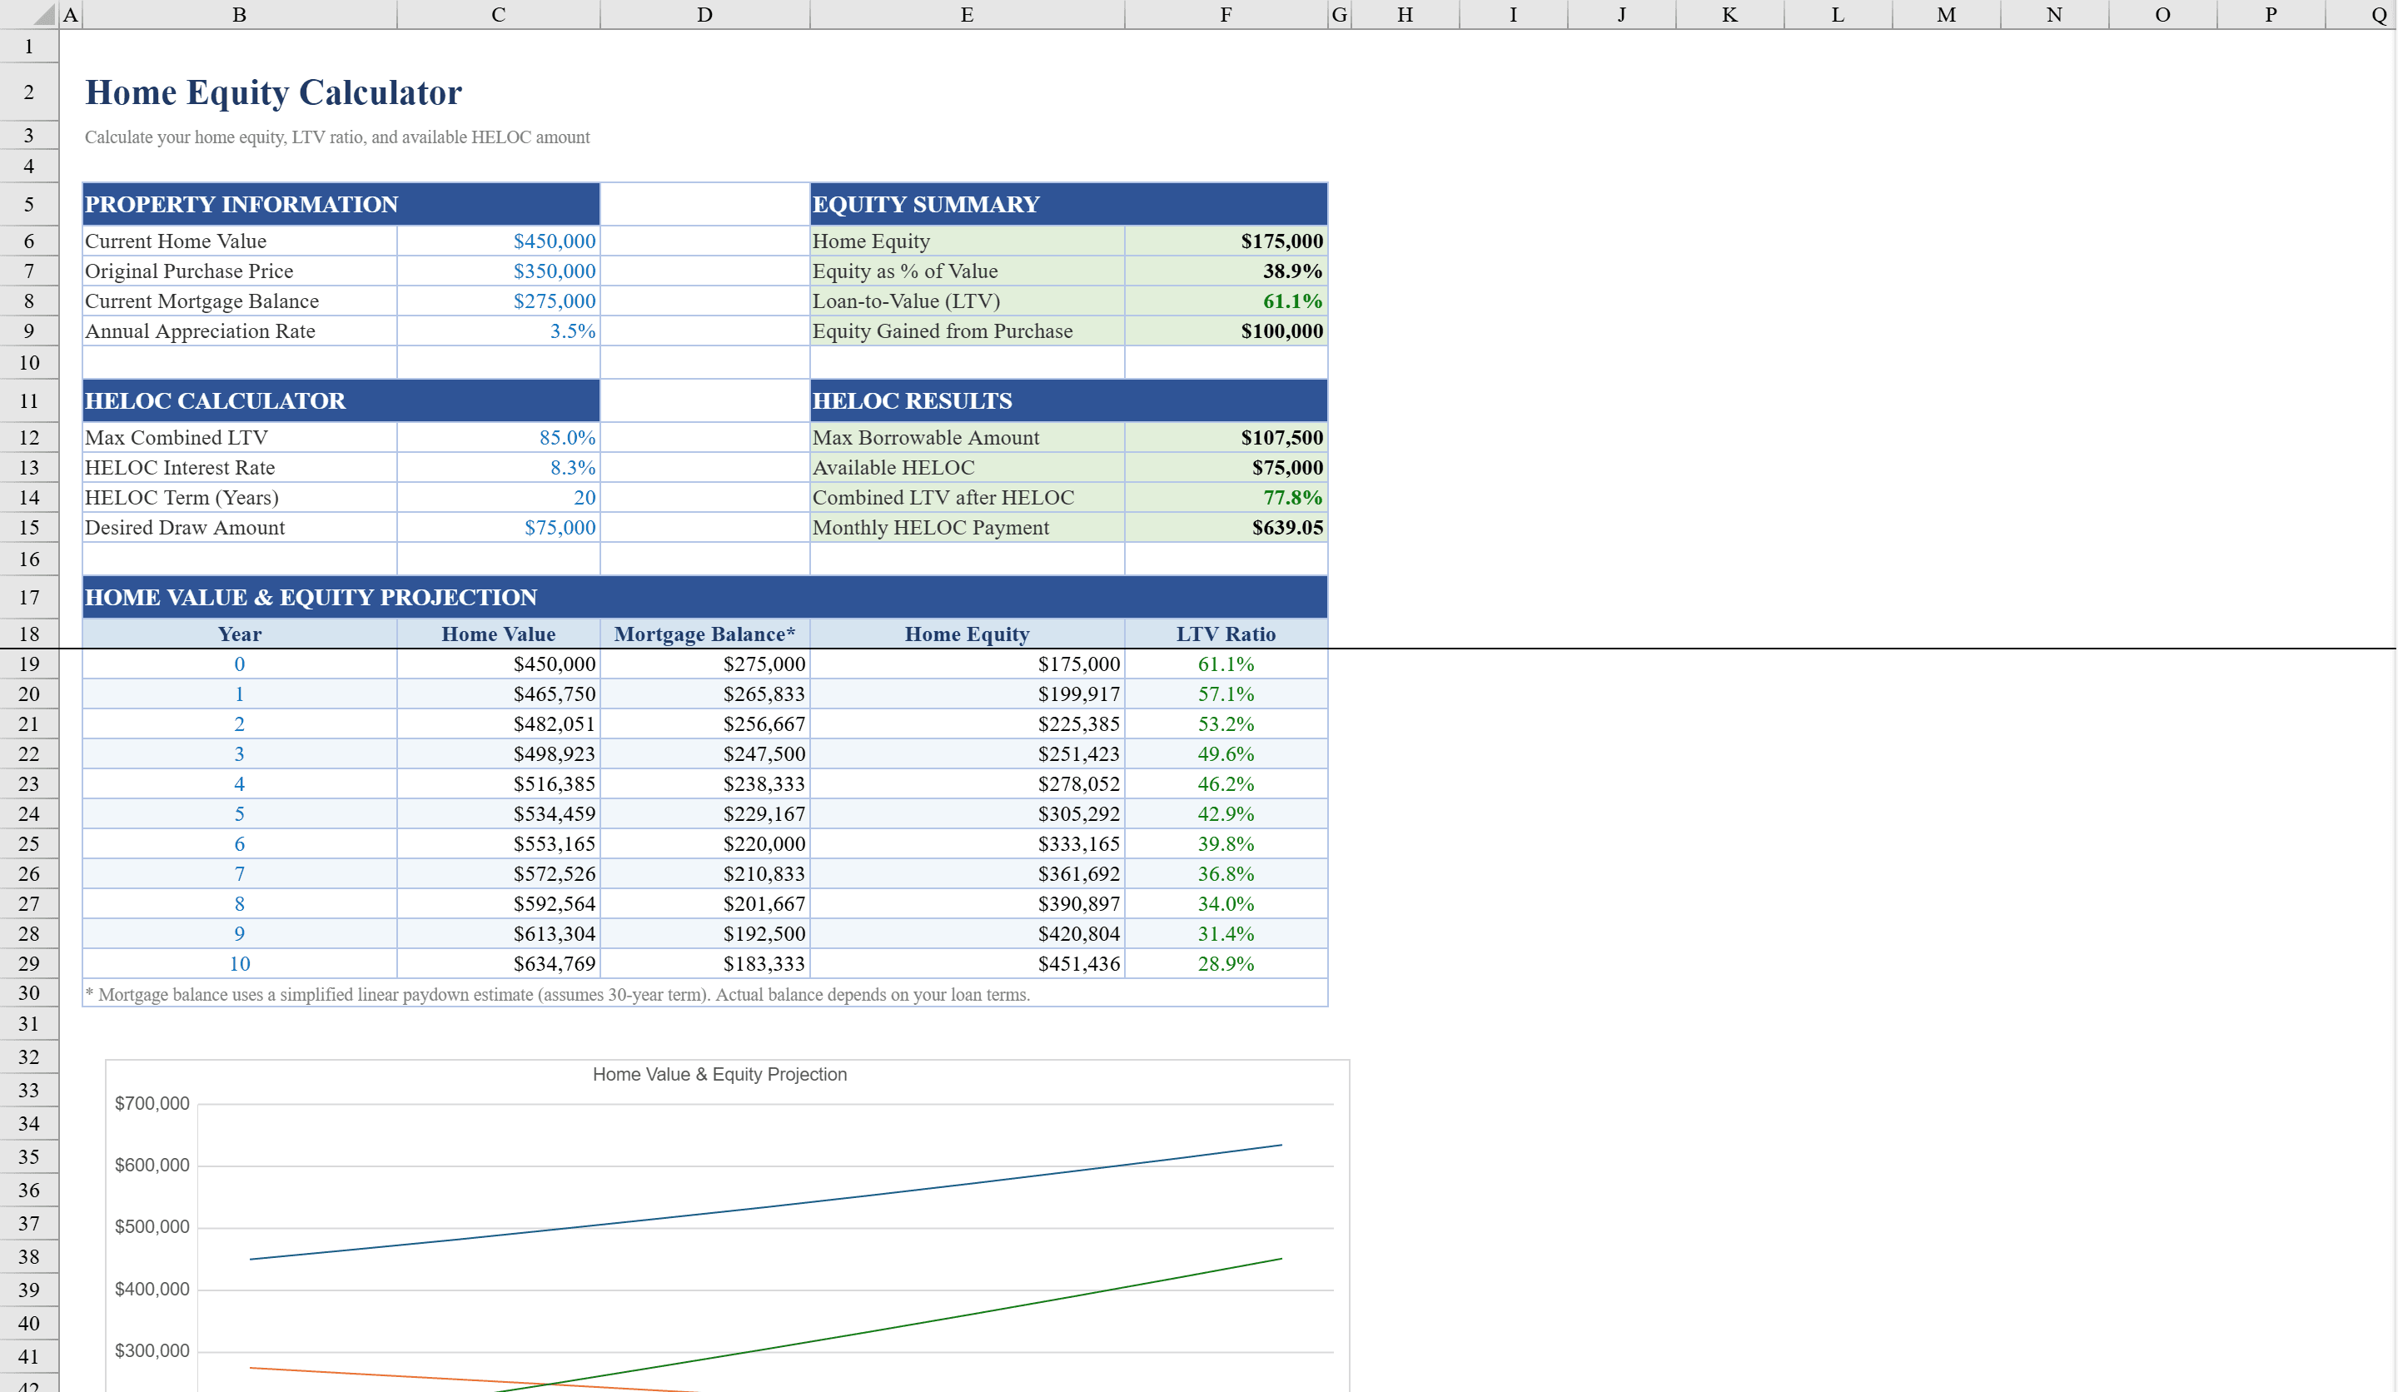
Task: Click the Home Equity Calculator title
Action: pos(273,92)
